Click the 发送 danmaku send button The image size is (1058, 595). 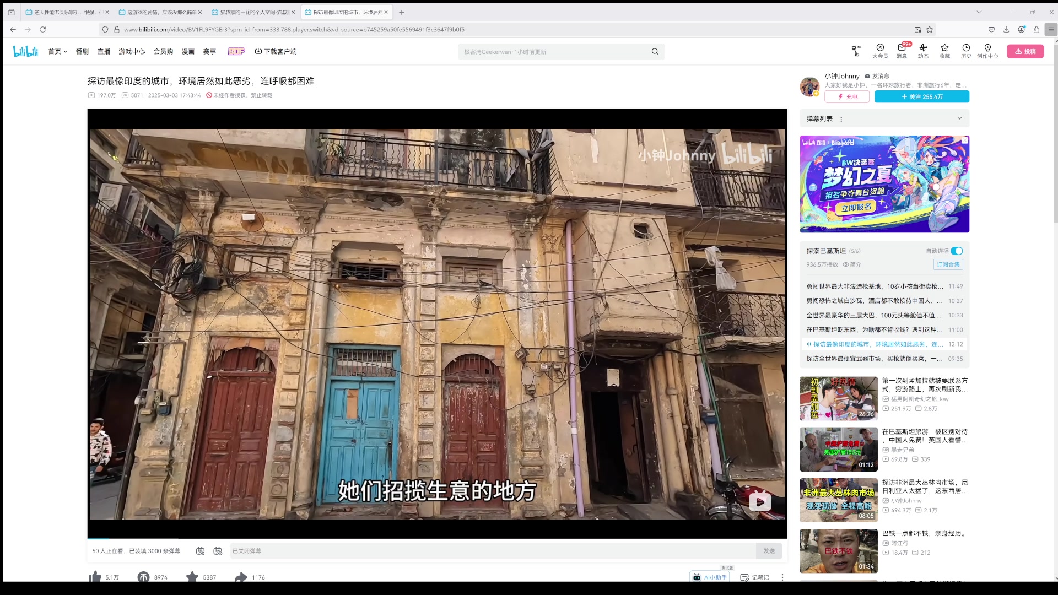click(x=769, y=551)
